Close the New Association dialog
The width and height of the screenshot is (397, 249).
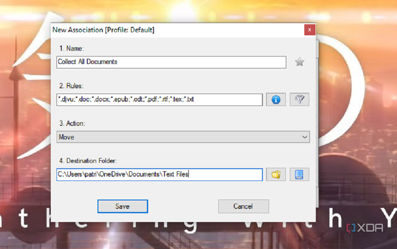(309, 30)
